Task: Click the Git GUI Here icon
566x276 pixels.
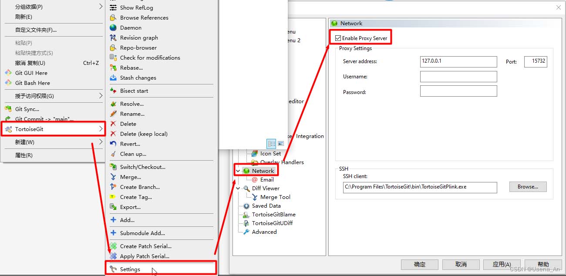Action: coord(8,73)
